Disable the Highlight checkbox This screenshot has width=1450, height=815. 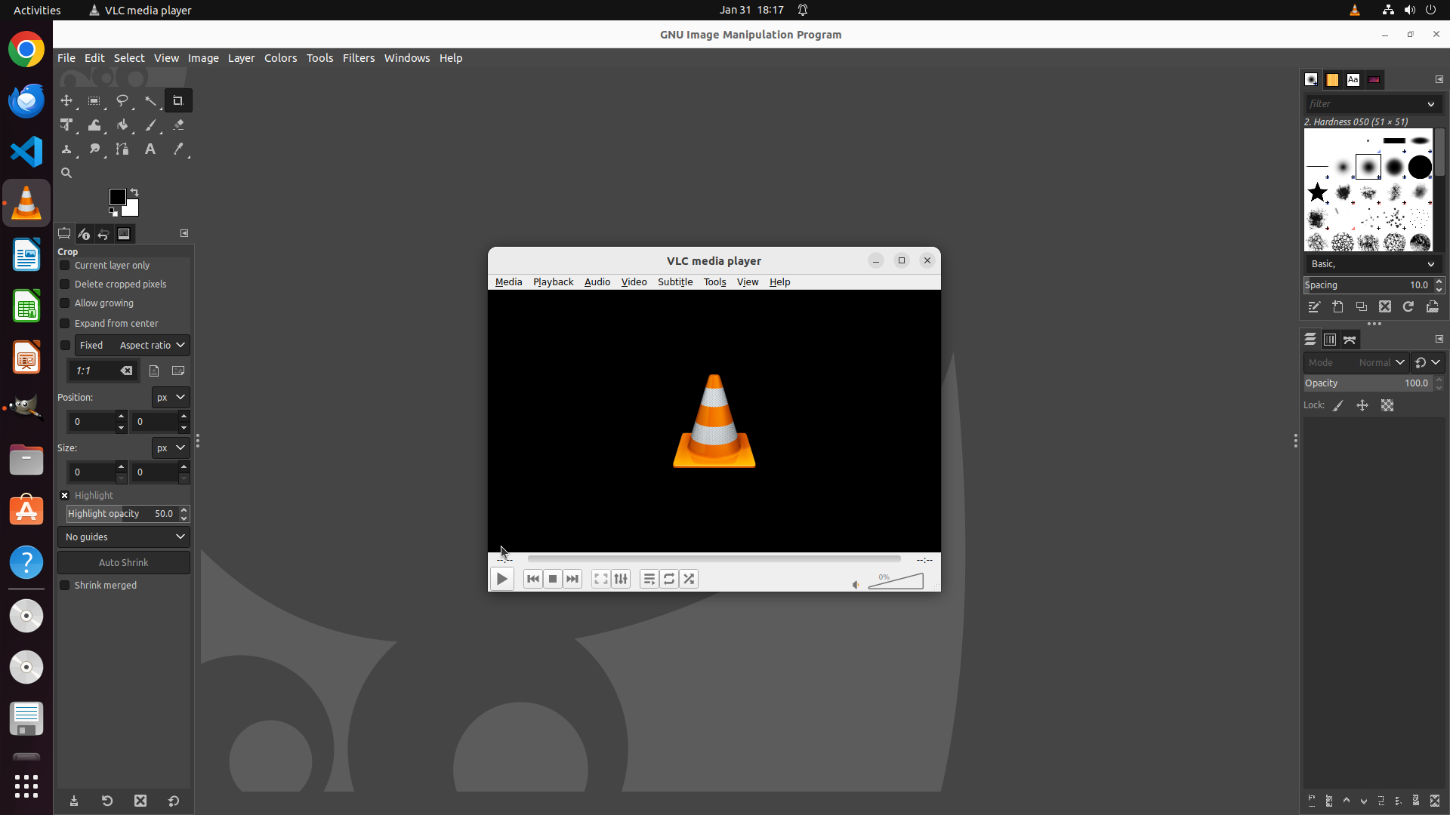(x=65, y=496)
